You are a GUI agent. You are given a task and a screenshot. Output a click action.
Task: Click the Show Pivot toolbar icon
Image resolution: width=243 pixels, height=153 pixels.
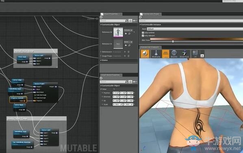coord(184,54)
